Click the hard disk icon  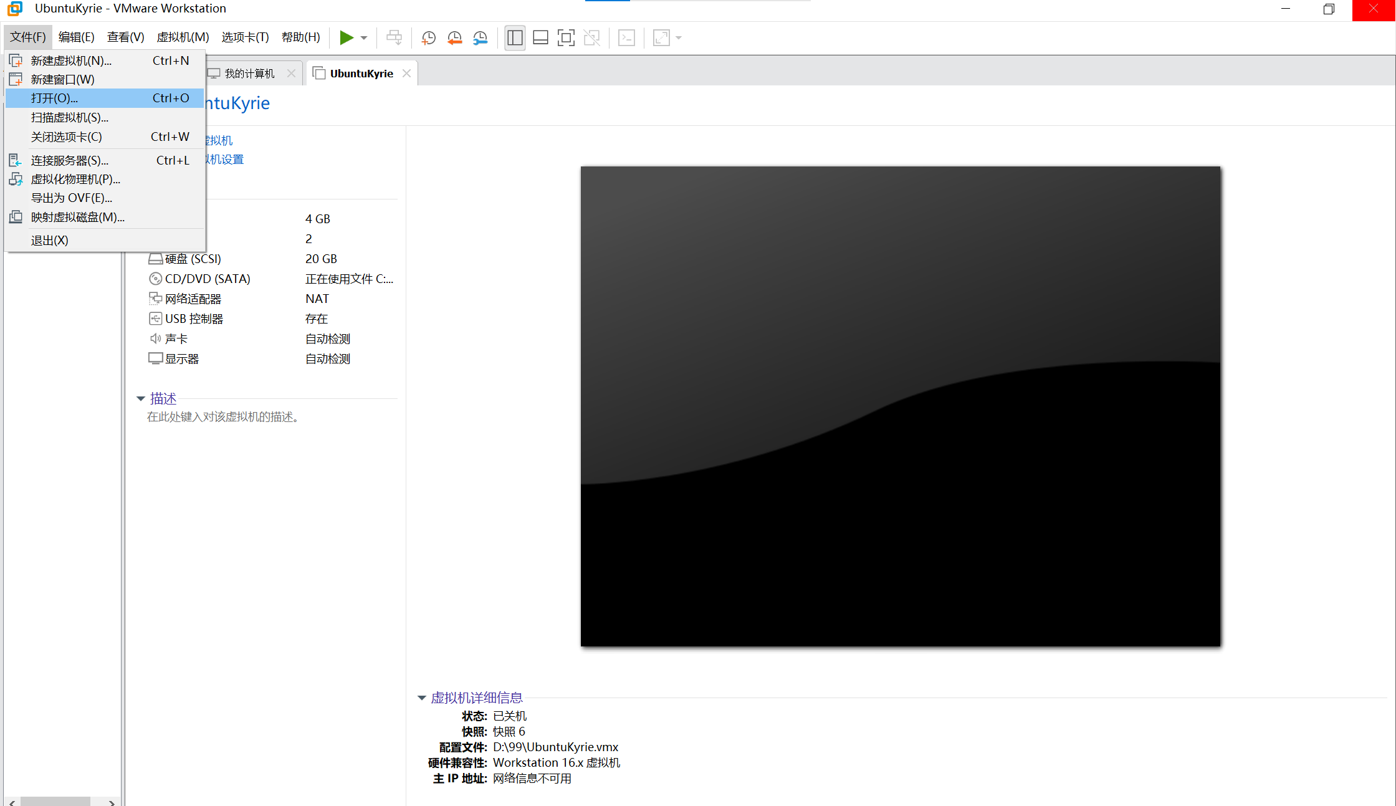pyautogui.click(x=155, y=259)
